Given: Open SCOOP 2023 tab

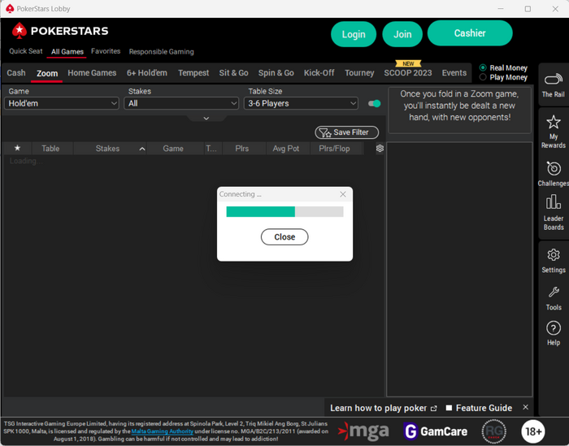Looking at the screenshot, I should [408, 73].
